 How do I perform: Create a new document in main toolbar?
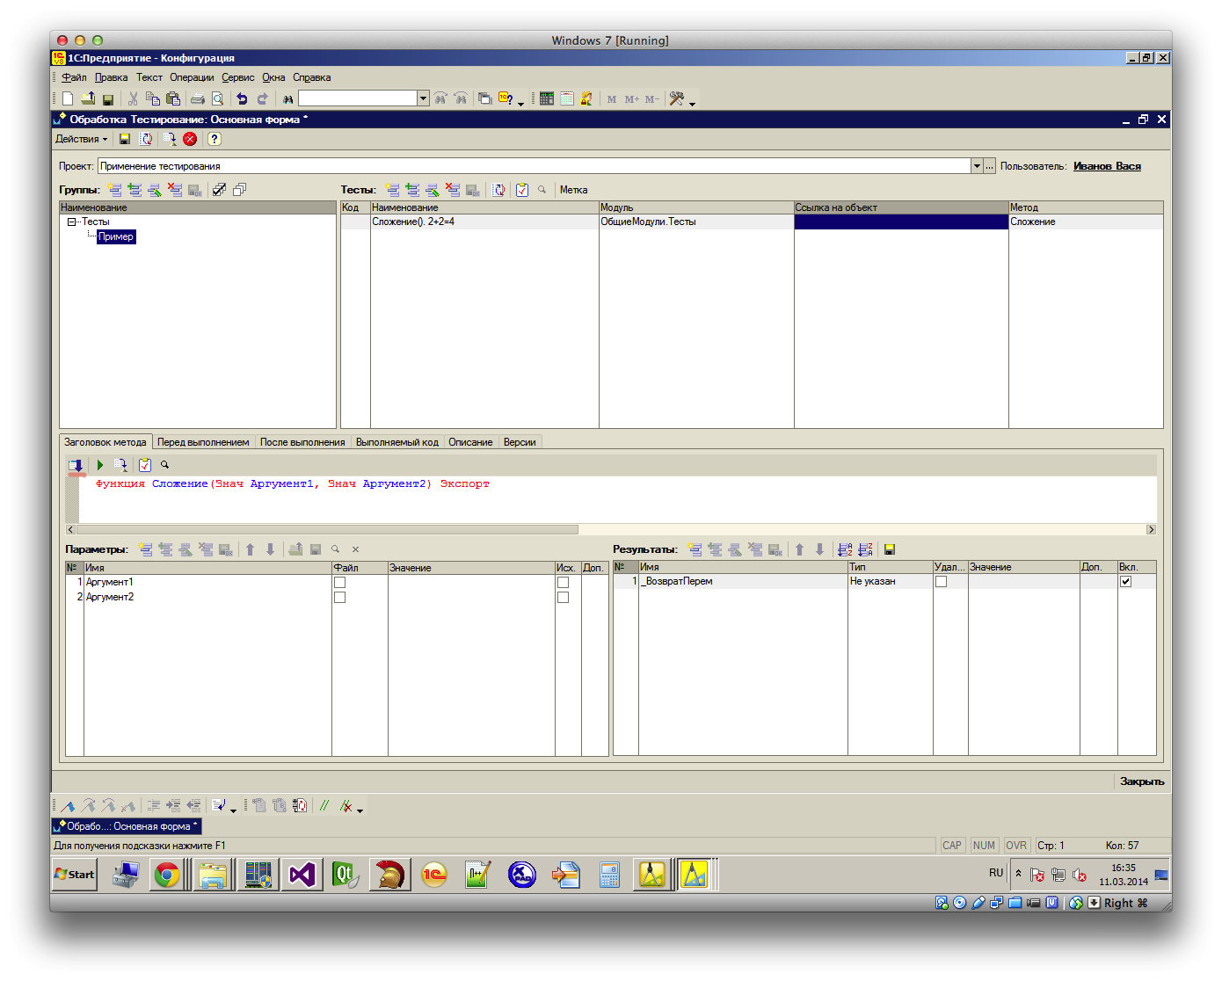(68, 98)
